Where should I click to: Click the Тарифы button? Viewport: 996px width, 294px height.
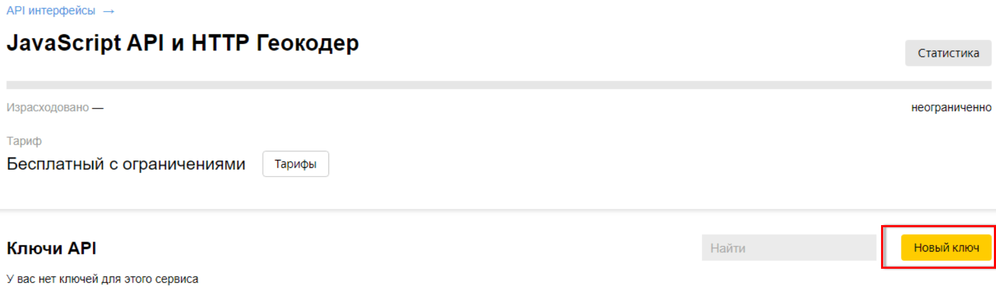tap(295, 164)
